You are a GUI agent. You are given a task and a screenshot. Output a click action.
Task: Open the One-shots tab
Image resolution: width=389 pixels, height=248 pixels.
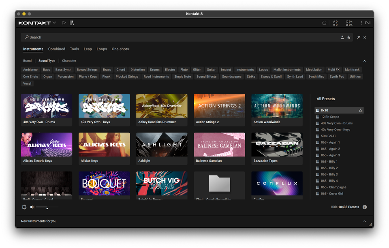pyautogui.click(x=120, y=49)
